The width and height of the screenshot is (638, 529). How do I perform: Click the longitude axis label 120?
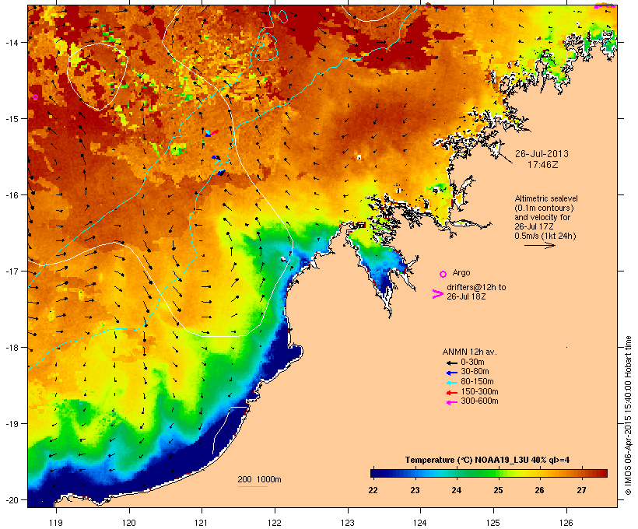tap(129, 523)
